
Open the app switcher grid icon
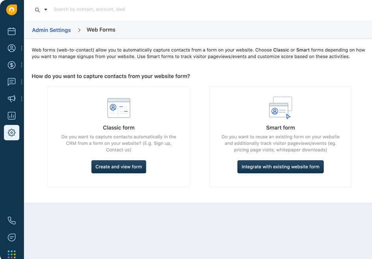pos(12,254)
